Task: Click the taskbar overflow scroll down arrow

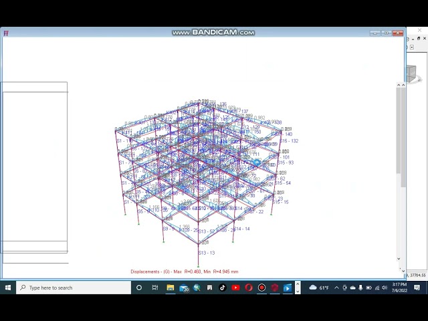Action: 298,291
